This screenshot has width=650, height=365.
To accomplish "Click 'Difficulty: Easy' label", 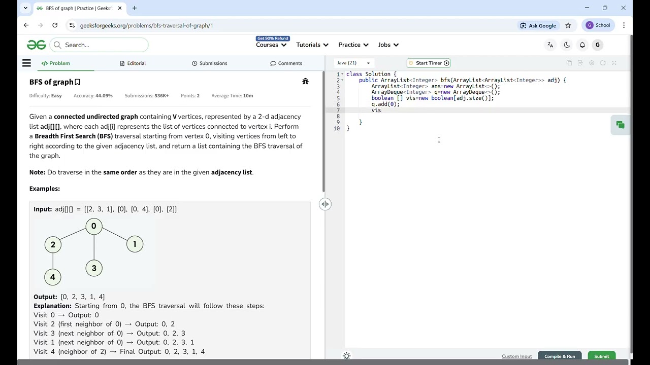I will pyautogui.click(x=46, y=95).
